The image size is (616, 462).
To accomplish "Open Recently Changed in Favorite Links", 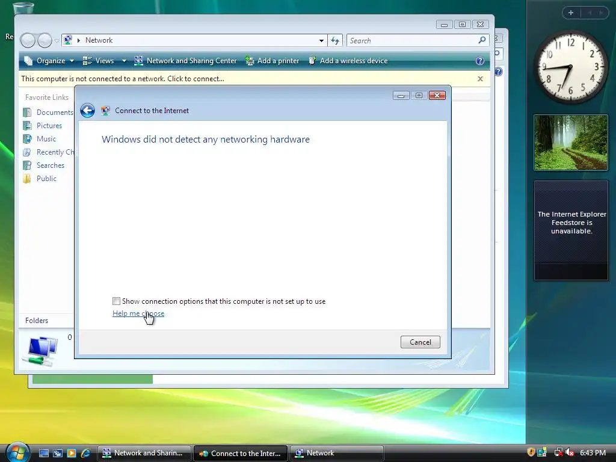I will tap(48, 152).
